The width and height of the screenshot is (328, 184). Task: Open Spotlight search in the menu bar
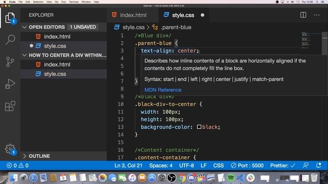pos(317,2)
